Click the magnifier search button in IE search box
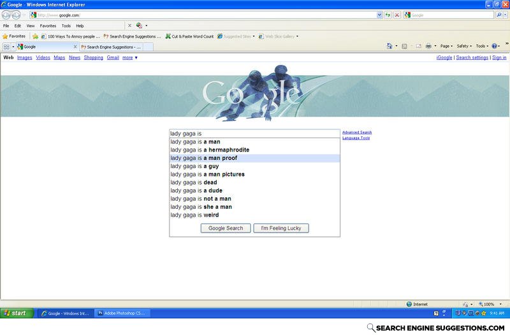The width and height of the screenshot is (510, 335). click(x=499, y=15)
